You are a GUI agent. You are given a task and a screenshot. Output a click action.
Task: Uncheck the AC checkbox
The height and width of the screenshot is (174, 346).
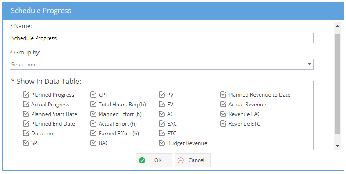pyautogui.click(x=162, y=114)
